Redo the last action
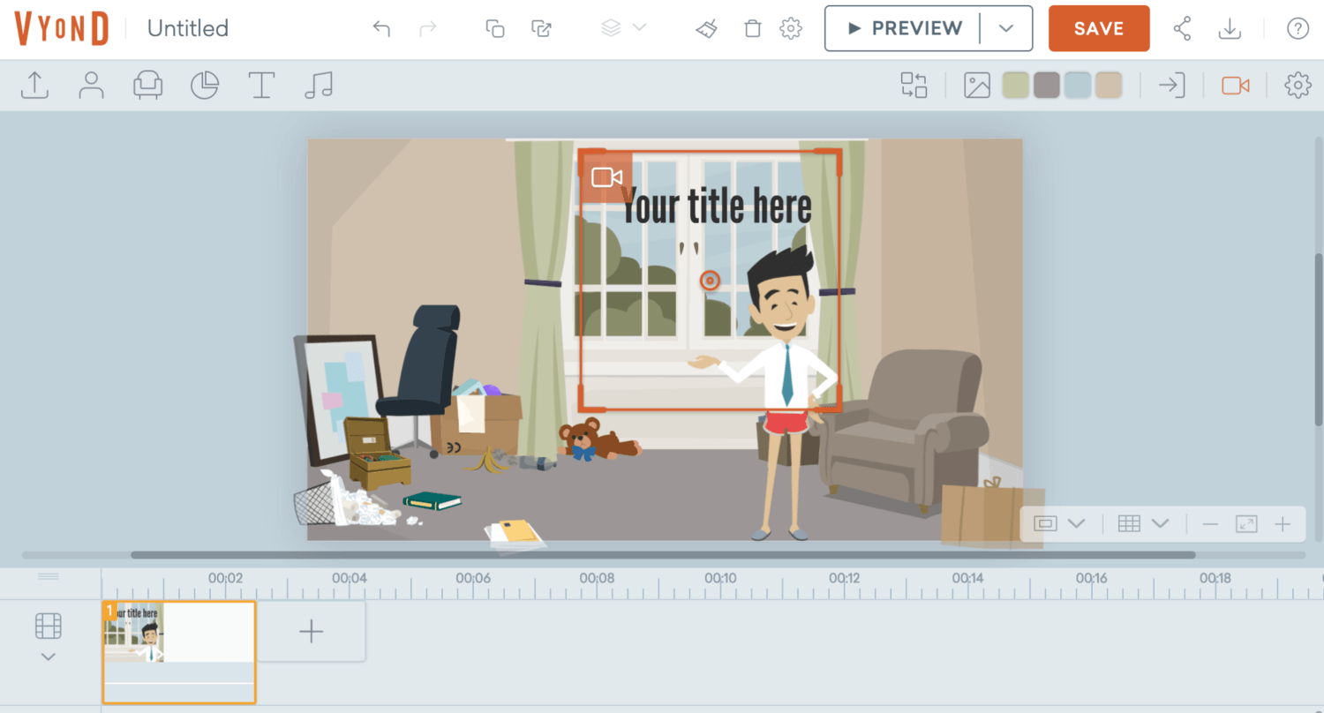This screenshot has height=713, width=1324. pos(428,28)
